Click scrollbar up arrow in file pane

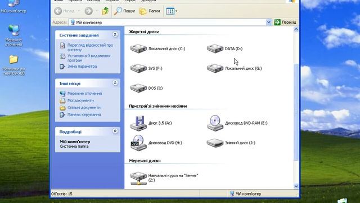(296, 29)
